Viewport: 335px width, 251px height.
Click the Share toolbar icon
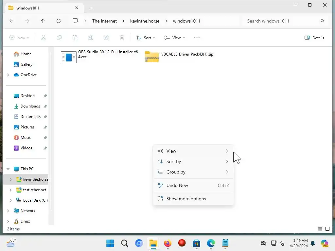(x=106, y=38)
